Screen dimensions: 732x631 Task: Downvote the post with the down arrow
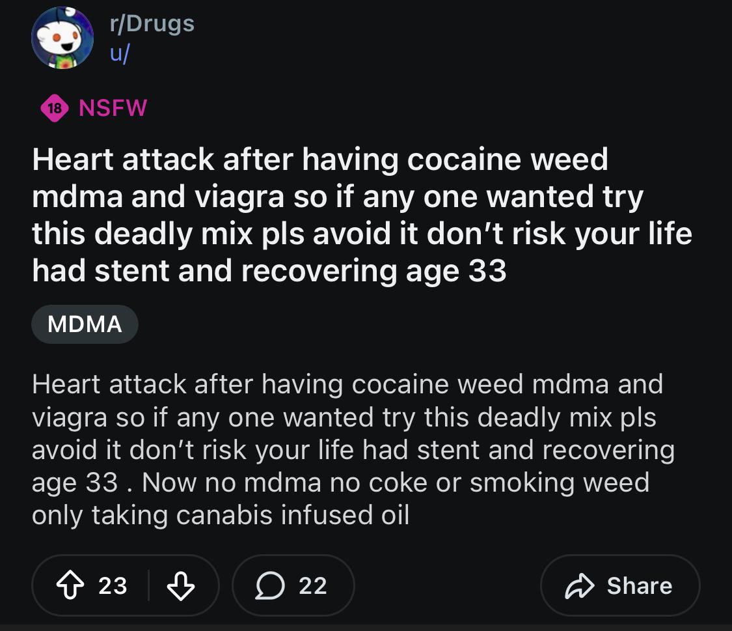[181, 585]
